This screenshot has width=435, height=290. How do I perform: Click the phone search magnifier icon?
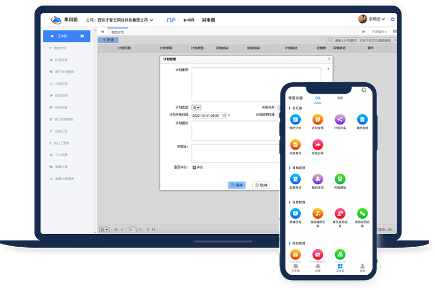click(364, 90)
